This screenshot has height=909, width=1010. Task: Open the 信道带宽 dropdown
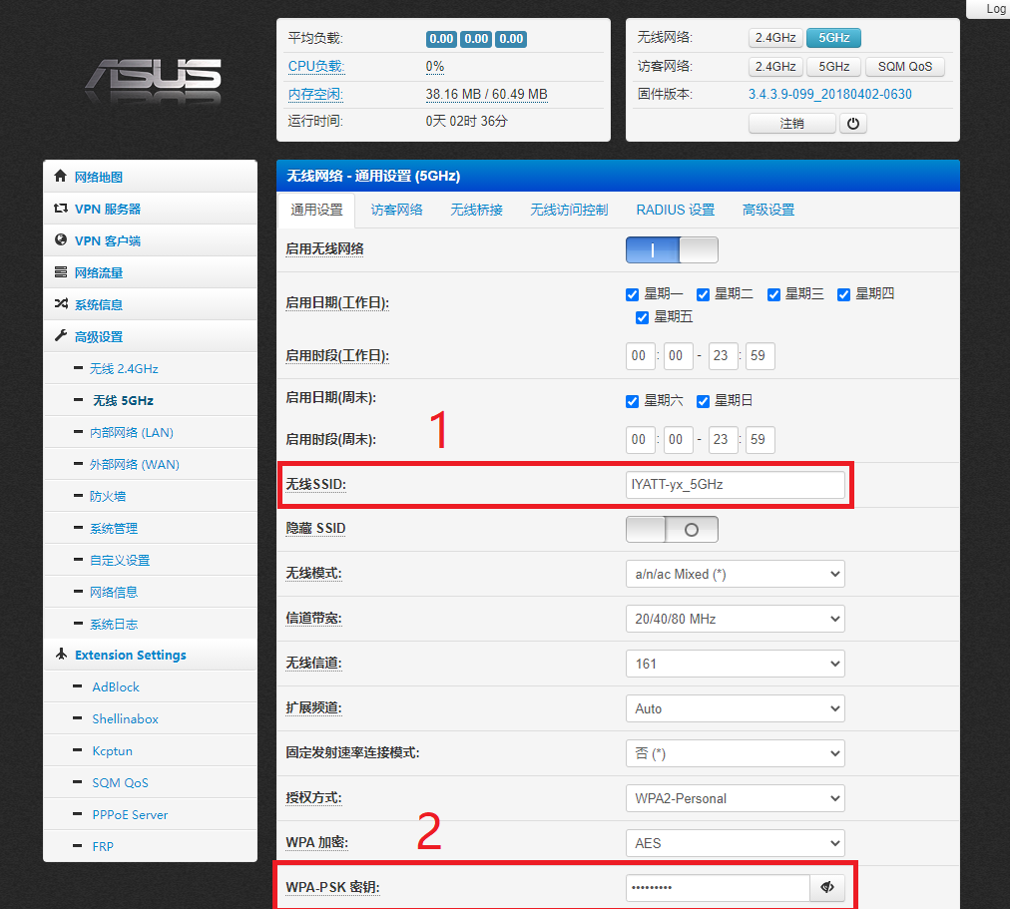click(x=735, y=619)
